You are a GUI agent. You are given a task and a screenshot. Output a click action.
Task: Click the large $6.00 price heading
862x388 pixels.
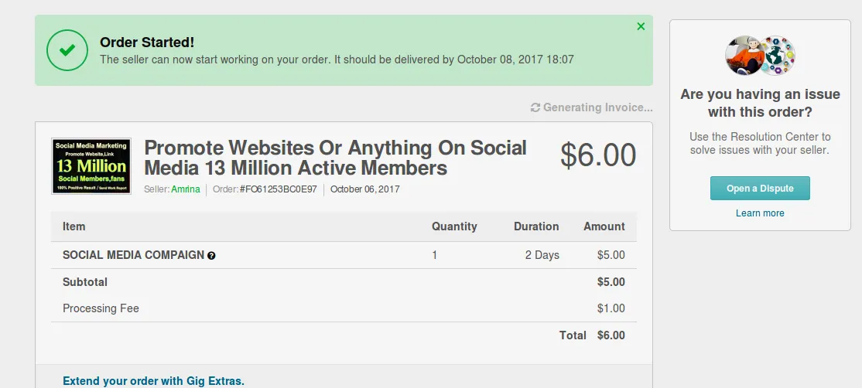click(x=598, y=155)
